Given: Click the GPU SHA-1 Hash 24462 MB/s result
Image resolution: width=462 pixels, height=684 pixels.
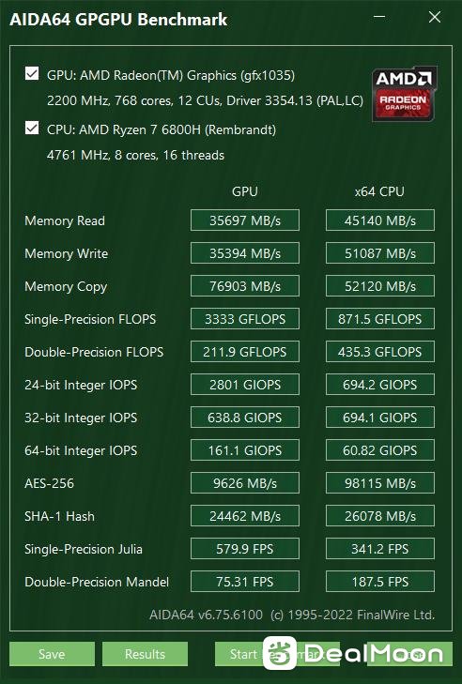Looking at the screenshot, I should pyautogui.click(x=245, y=516).
